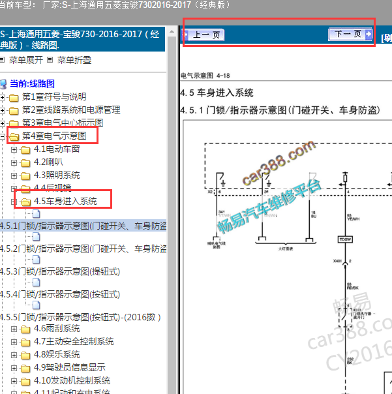Viewport: 392px width, 394px height.
Task: Expand the 第3章电气中心标示图 node
Action: (2, 123)
